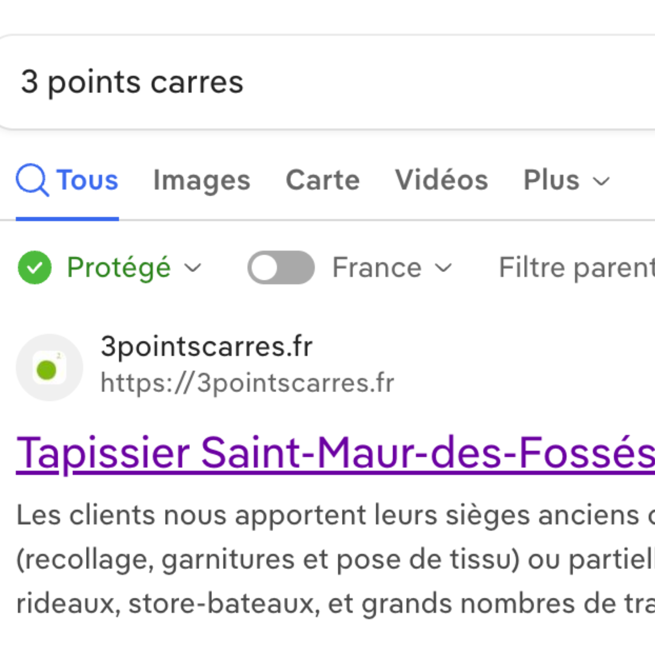Switch to the Vidéos tab
Screen dimensions: 655x655
click(x=441, y=180)
